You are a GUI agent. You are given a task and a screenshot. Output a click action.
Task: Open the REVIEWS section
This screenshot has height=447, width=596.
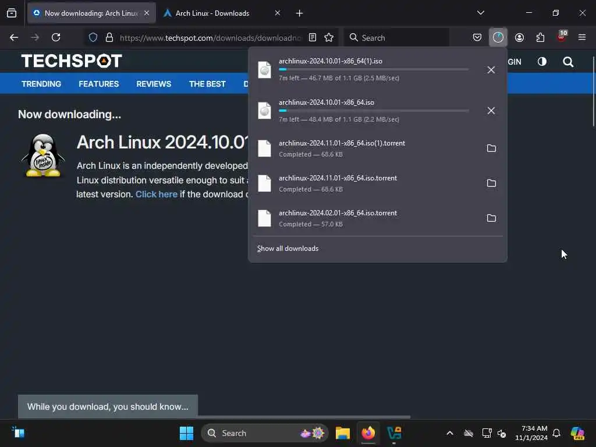pyautogui.click(x=154, y=84)
